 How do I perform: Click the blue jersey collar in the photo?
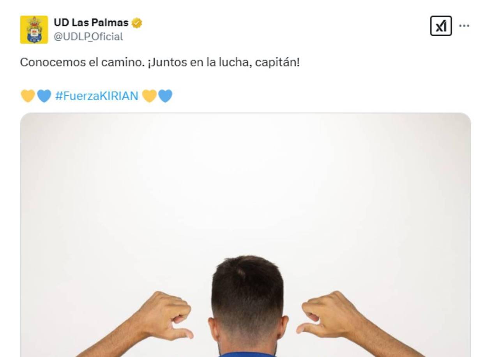click(246, 354)
